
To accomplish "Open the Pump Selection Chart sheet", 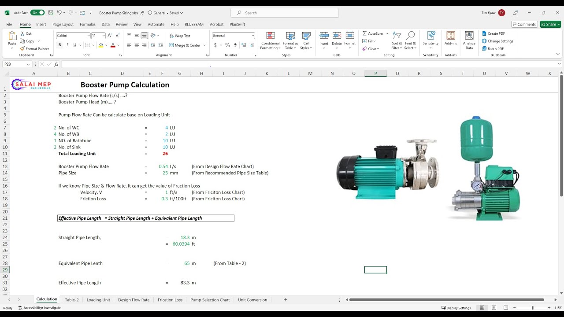I will coord(210,300).
